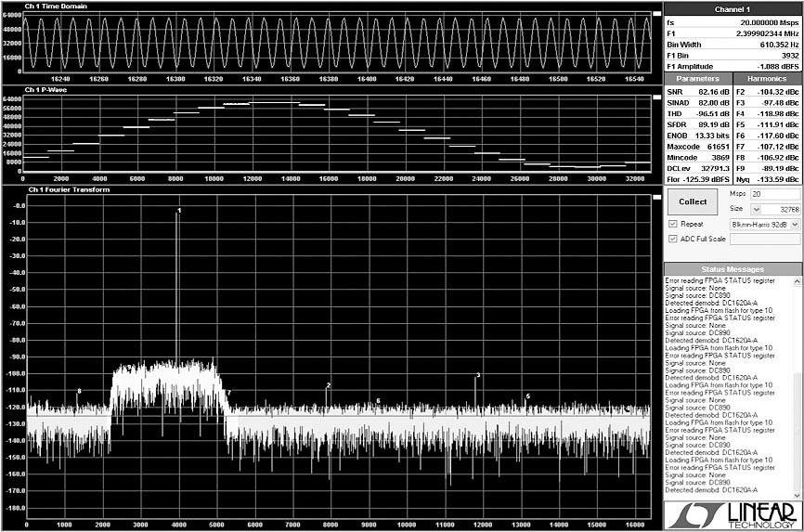
Task: Click the F5 harmonic value '-111.91 dBc'
Action: pos(778,124)
